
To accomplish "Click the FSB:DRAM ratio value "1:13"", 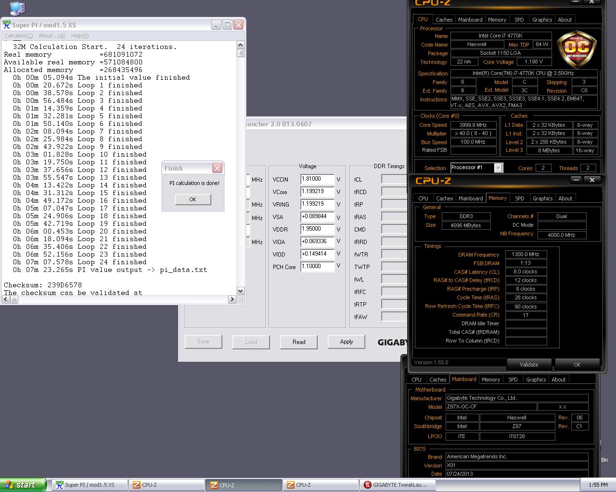I will click(x=526, y=263).
